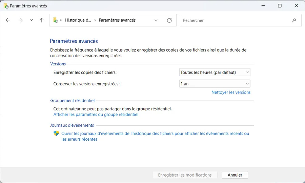Screen dimensions: 305x183
Task: Open the 1 an retention dropdown
Action: click(215, 84)
